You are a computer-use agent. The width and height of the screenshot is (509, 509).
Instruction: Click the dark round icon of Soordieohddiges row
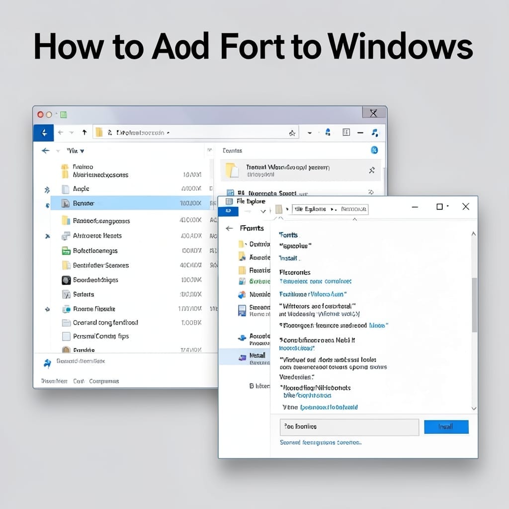tap(66, 280)
